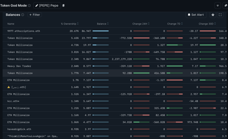Open kcc.eth holder details

(x=15, y=101)
